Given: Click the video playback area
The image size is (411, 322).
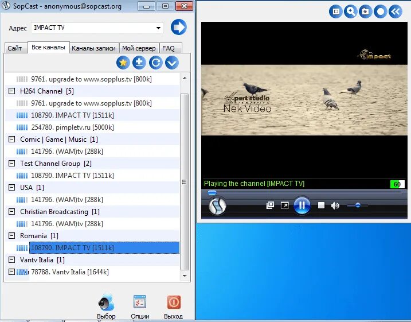Looking at the screenshot, I should [304, 100].
